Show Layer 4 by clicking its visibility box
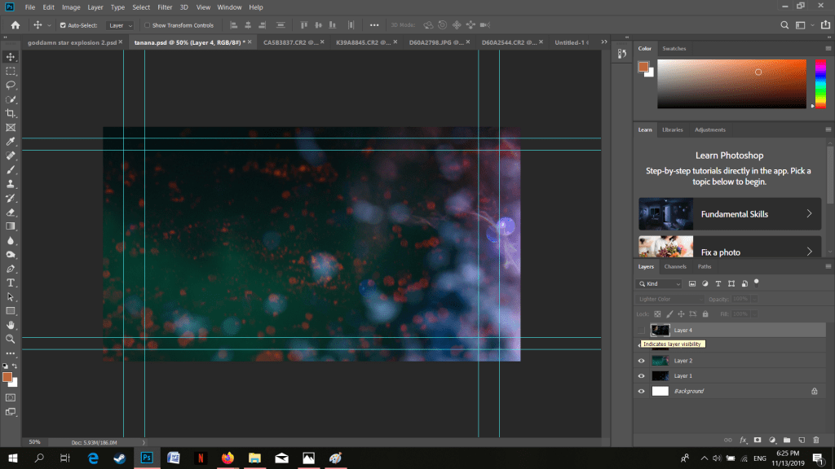The image size is (835, 469). point(641,330)
